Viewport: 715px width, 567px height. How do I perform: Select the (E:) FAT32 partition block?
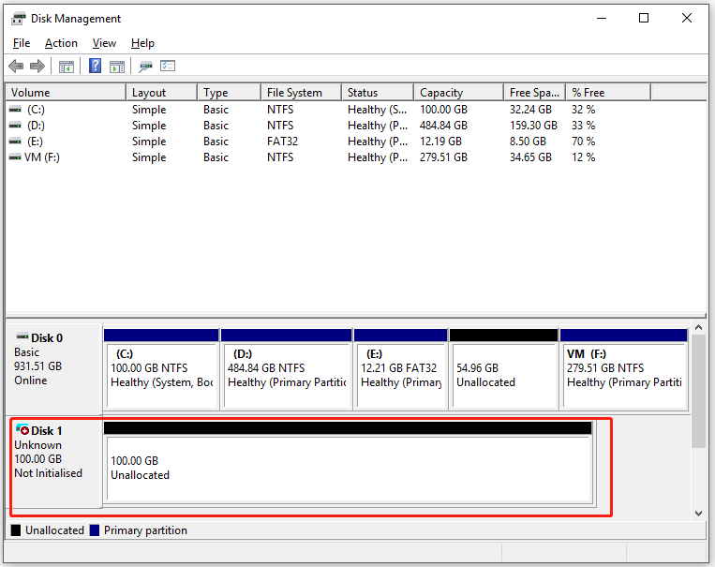coord(400,368)
